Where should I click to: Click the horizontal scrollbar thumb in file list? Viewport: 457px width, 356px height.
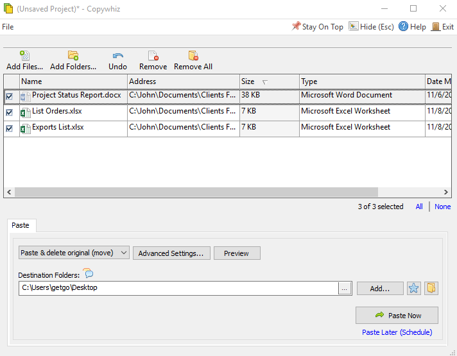tap(196, 192)
